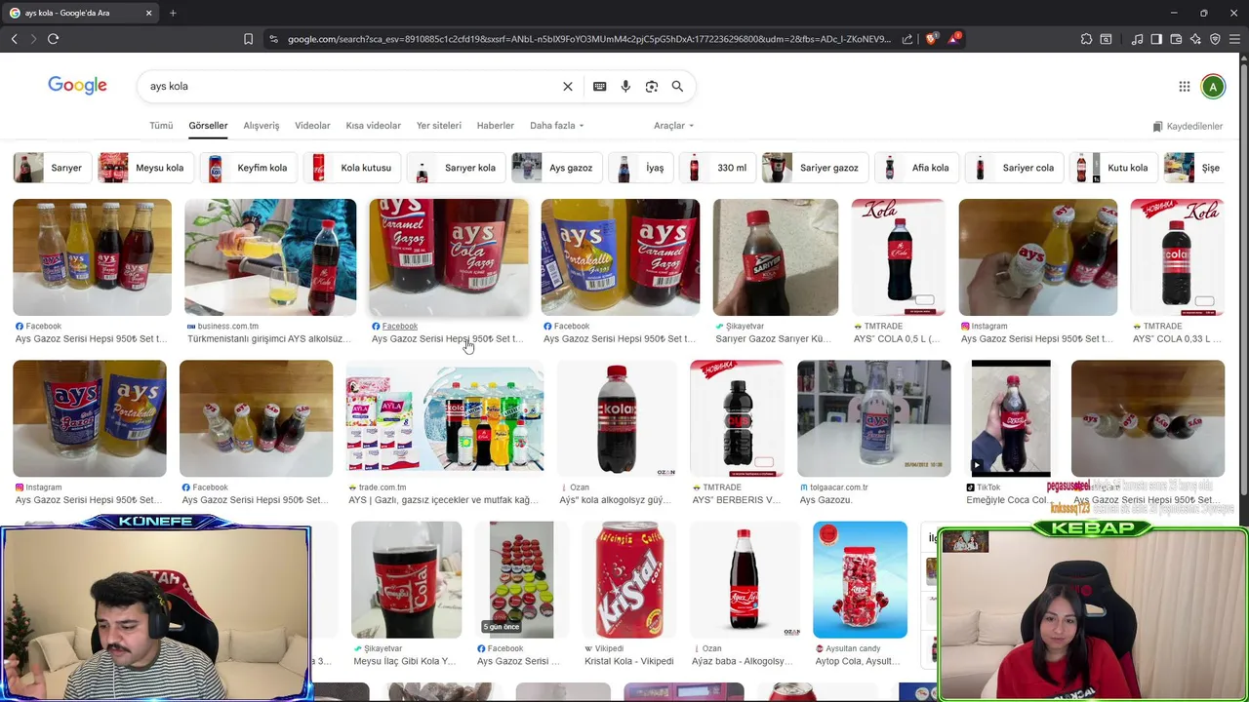Filter by the 'Keyfim kola' chip
1249x702 pixels.
pyautogui.click(x=248, y=168)
